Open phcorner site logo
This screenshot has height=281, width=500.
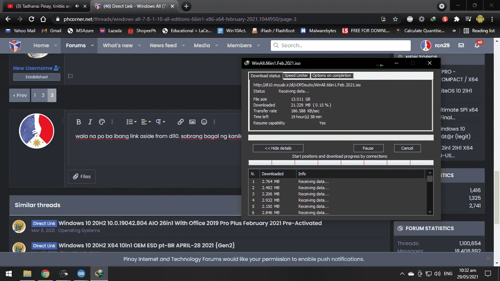(x=15, y=45)
